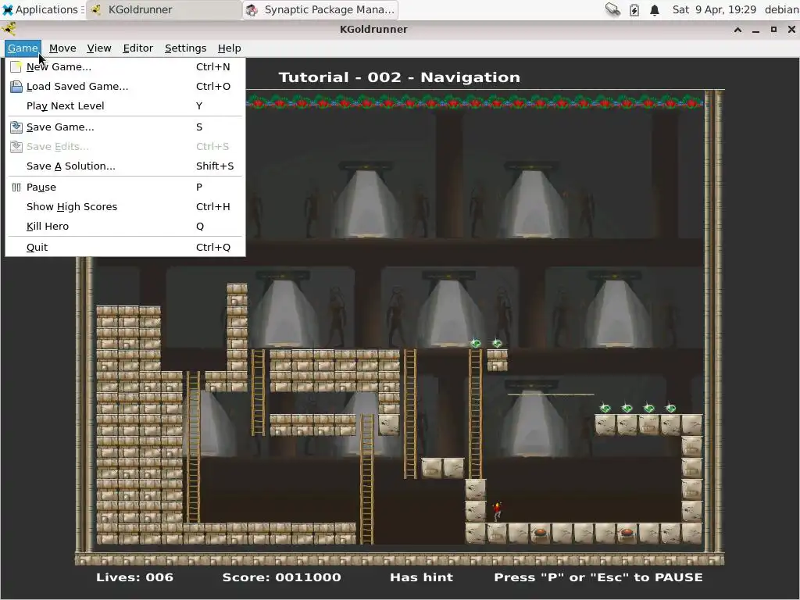Image resolution: width=800 pixels, height=600 pixels.
Task: Click the notification bell in system tray
Action: pos(655,9)
